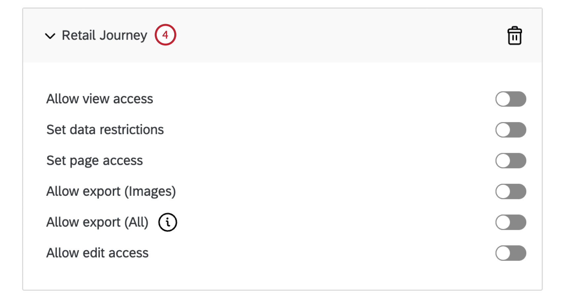Click the Set page access label
The width and height of the screenshot is (562, 297).
(x=95, y=161)
